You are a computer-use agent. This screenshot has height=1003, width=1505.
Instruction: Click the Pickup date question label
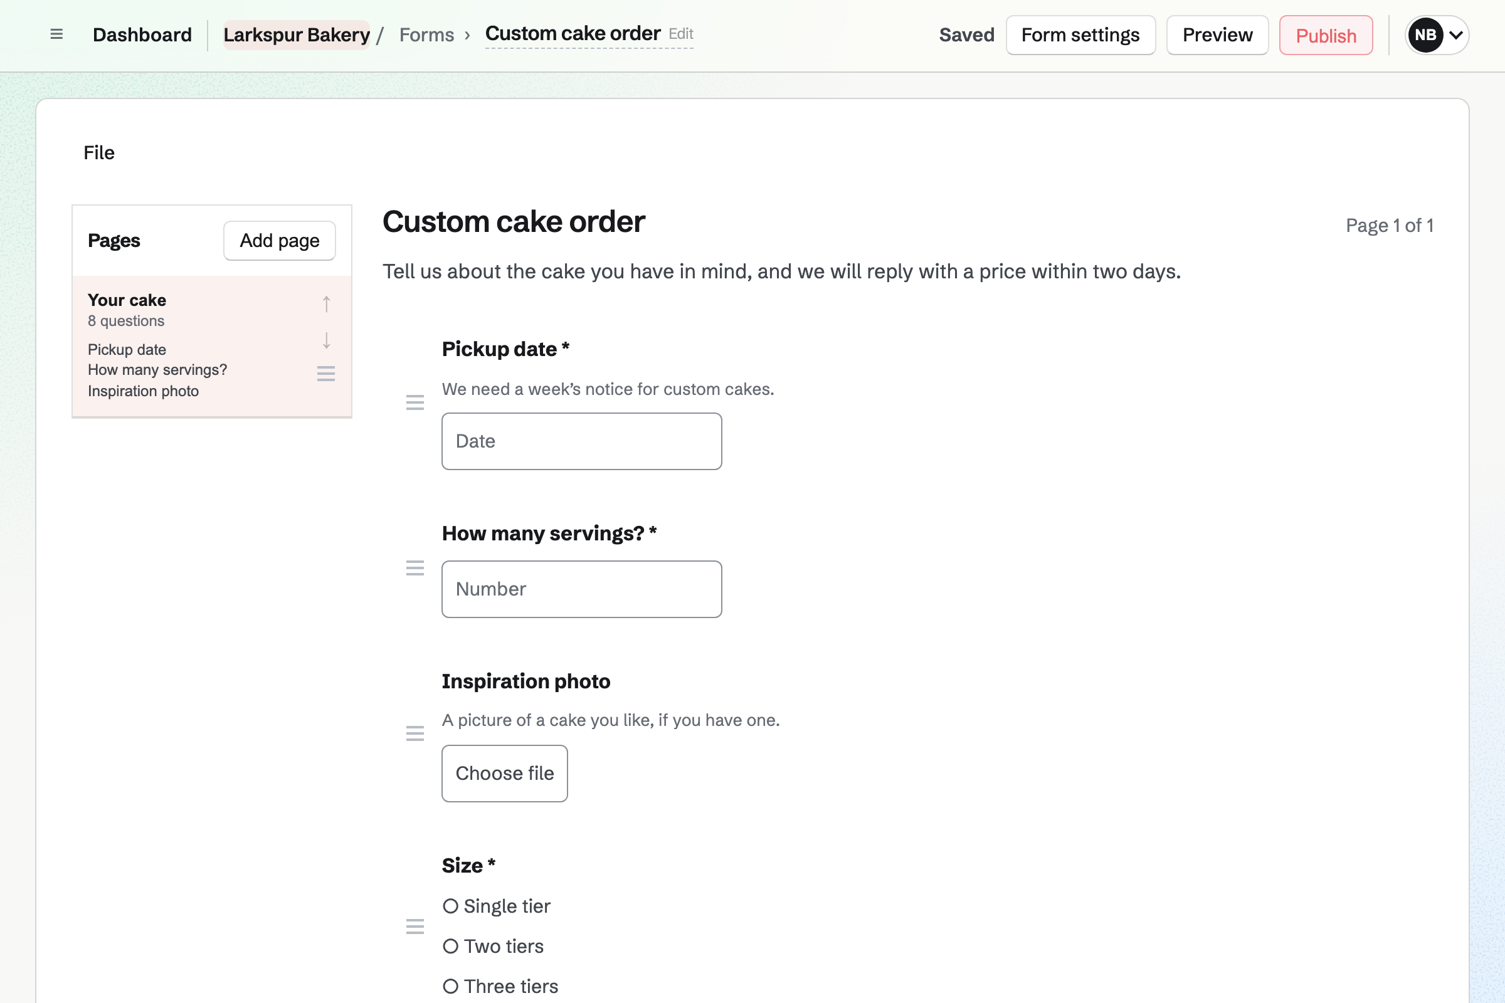505,349
